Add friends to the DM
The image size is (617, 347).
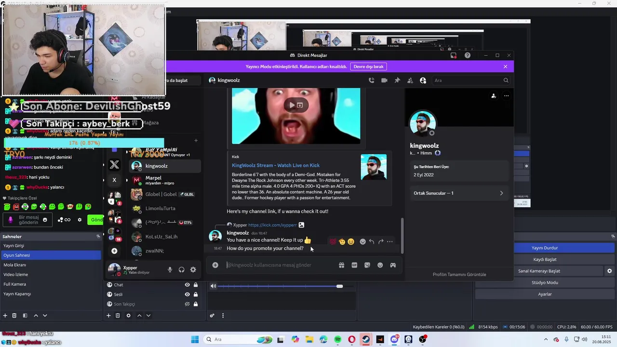point(410,80)
